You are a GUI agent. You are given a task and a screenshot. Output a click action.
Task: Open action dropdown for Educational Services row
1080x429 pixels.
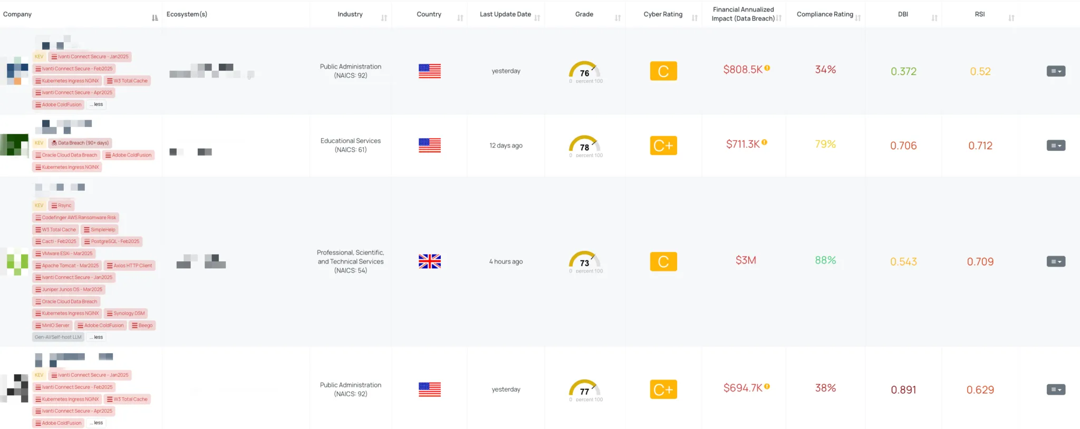(1056, 145)
